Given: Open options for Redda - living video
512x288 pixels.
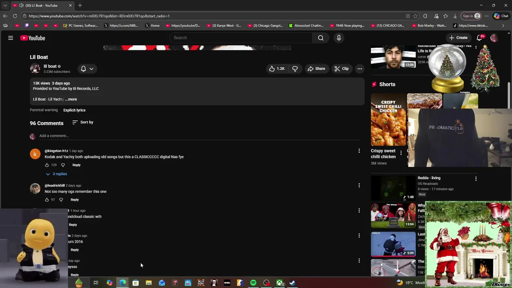Looking at the screenshot, I should (476, 179).
